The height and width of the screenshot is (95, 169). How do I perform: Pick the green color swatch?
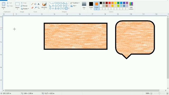click(x=118, y=3)
